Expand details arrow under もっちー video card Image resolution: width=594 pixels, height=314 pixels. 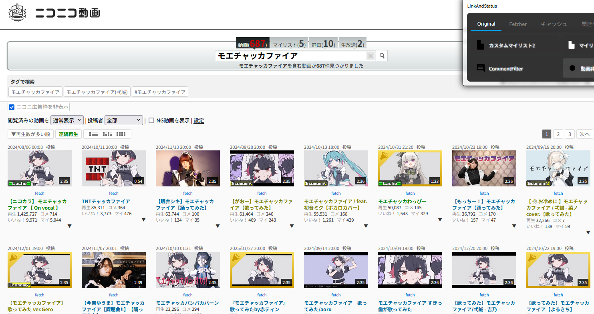click(514, 226)
